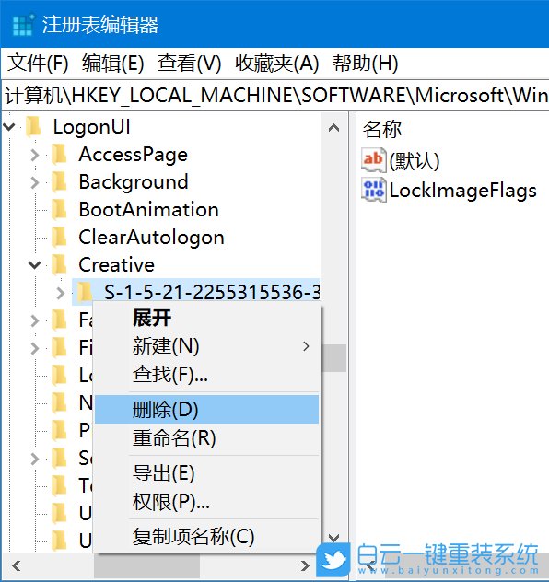Click the tree pane scroll down arrow
Viewport: 549px width, 582px height.
pyautogui.click(x=333, y=538)
